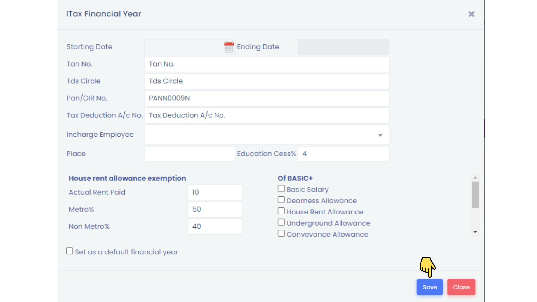Focus the Tan No. input field

267,64
